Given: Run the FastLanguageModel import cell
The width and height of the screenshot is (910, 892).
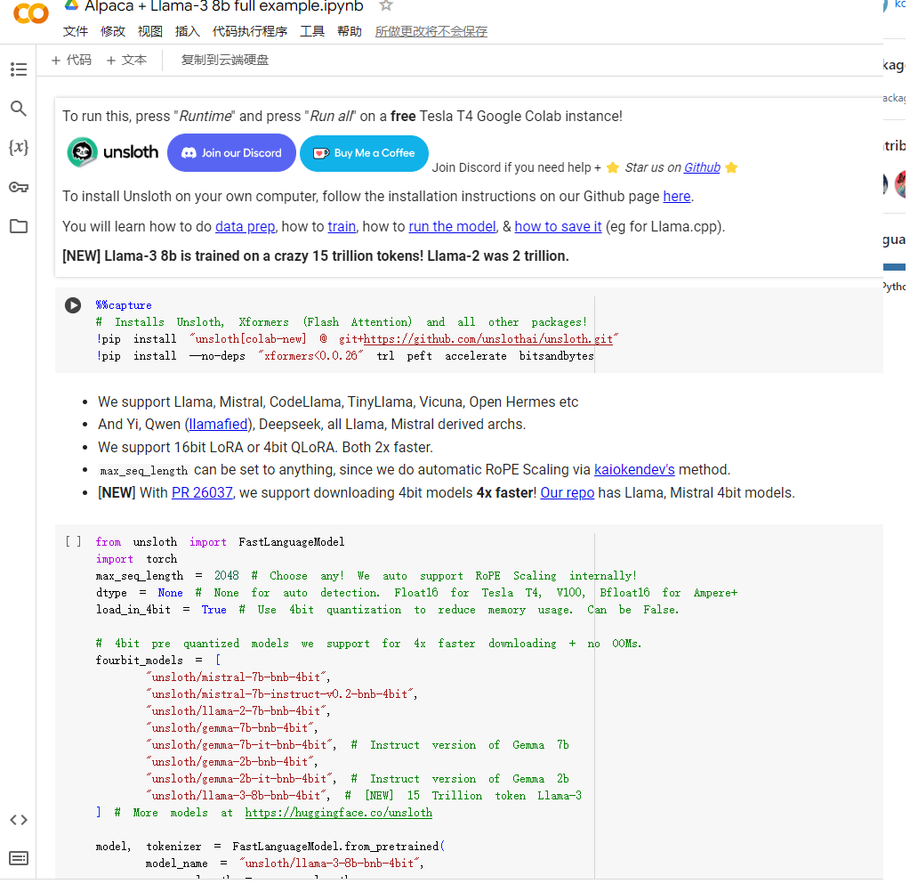Looking at the screenshot, I should [73, 542].
